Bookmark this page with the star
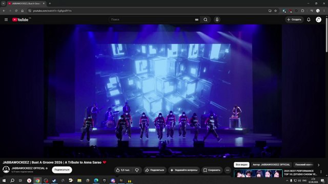This screenshot has width=328, height=184. (x=276, y=11)
